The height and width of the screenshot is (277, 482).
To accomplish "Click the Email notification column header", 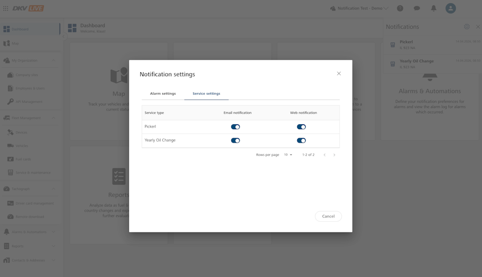I will pyautogui.click(x=238, y=113).
